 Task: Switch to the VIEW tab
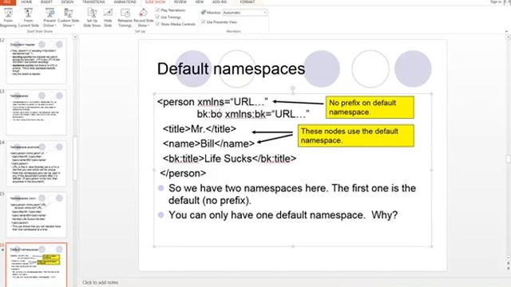click(x=199, y=2)
